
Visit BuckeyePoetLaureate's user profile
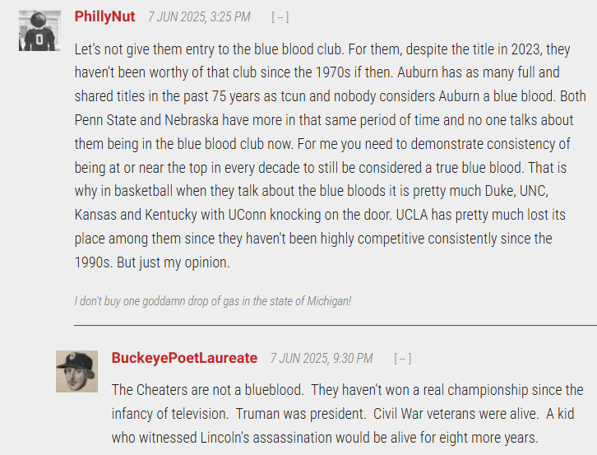[x=184, y=358]
